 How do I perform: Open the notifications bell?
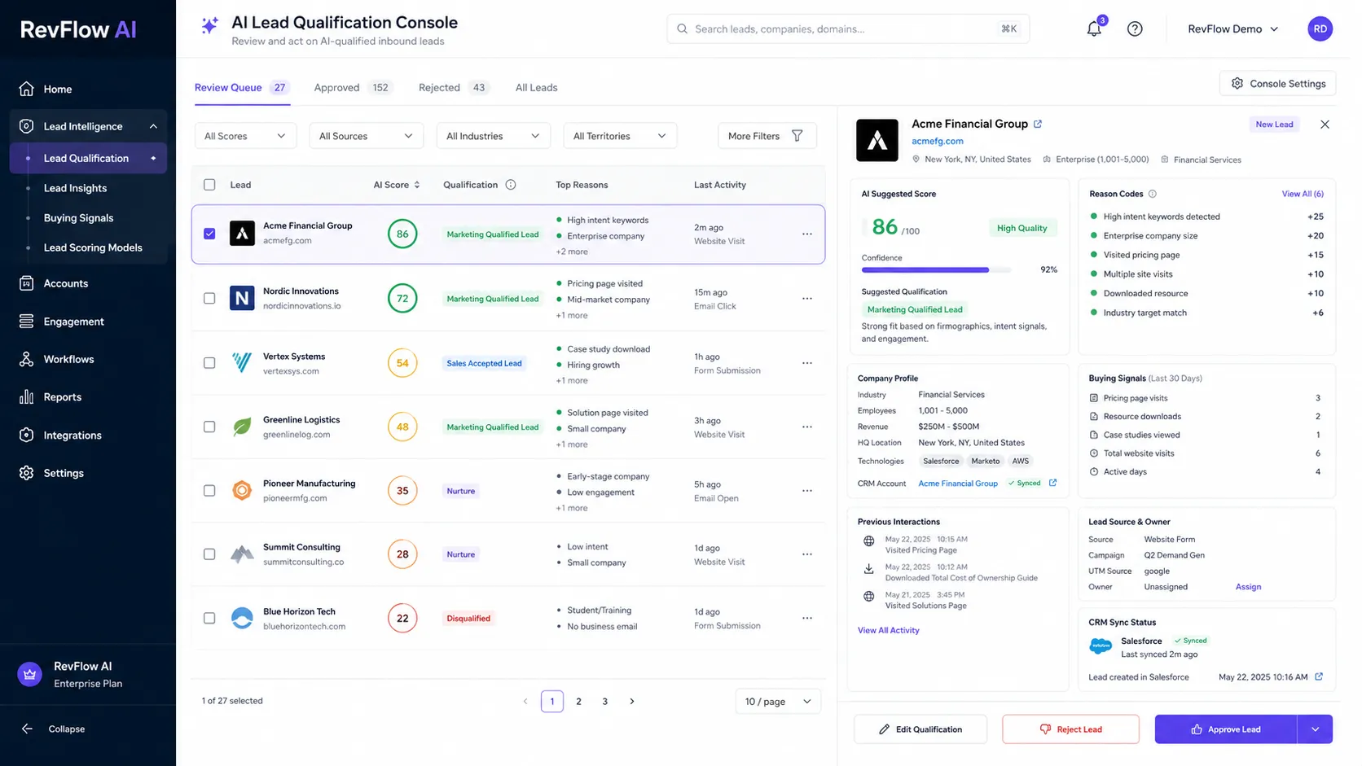1094,28
